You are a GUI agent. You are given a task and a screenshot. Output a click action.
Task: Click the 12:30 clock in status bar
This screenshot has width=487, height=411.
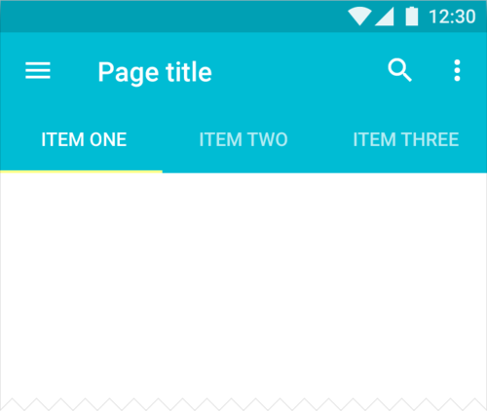[x=452, y=17]
